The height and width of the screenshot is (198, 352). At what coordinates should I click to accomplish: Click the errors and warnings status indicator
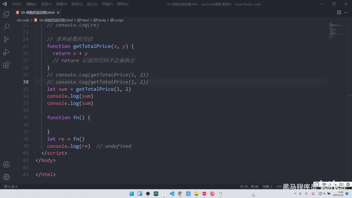pyautogui.click(x=11, y=186)
